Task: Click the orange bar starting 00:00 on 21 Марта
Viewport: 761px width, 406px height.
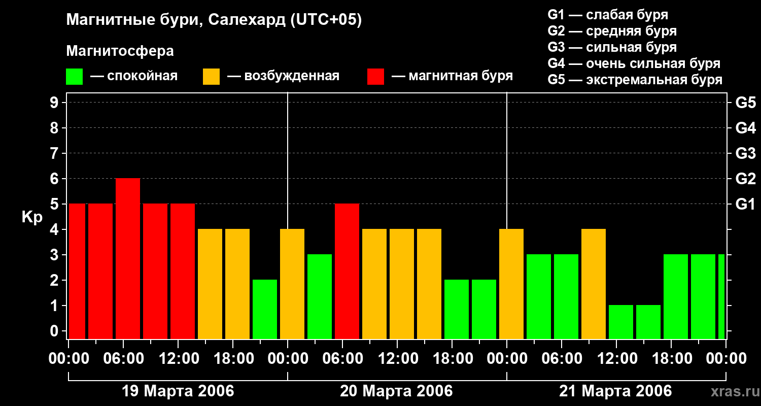Action: pos(511,284)
